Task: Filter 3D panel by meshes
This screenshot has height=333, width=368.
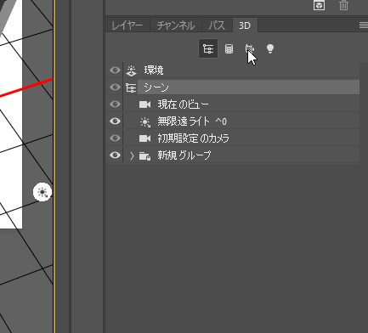Action: point(229,48)
